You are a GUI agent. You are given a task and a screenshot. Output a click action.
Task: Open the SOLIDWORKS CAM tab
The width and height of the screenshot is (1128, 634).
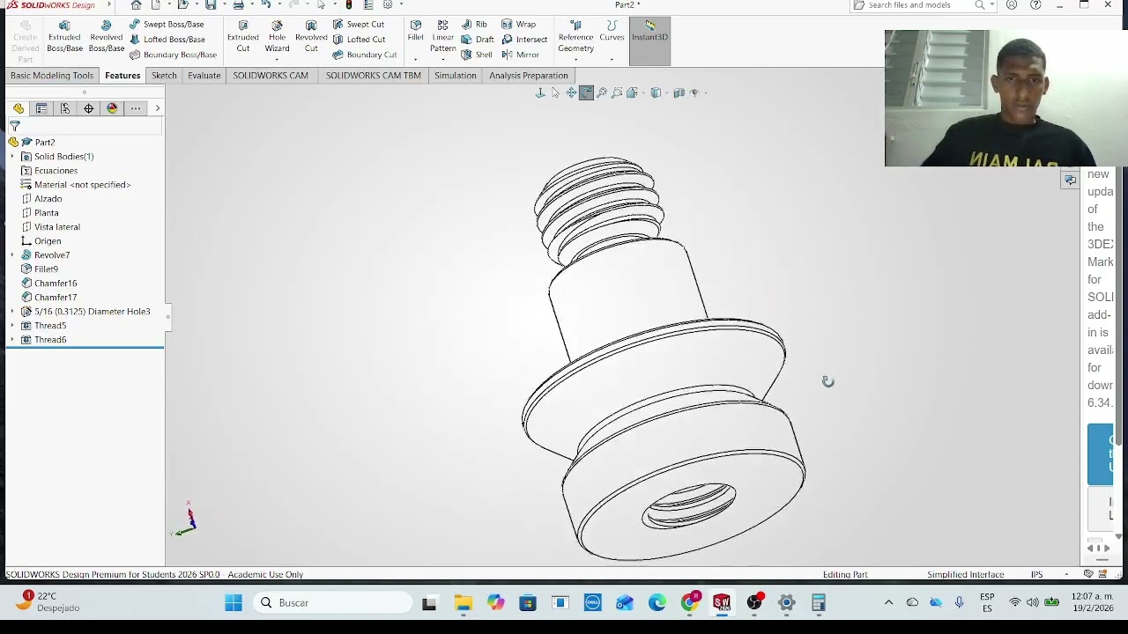[271, 76]
